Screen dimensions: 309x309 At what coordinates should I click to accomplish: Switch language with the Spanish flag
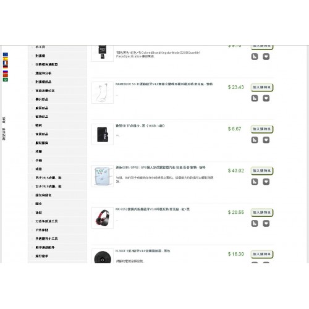point(6,59)
